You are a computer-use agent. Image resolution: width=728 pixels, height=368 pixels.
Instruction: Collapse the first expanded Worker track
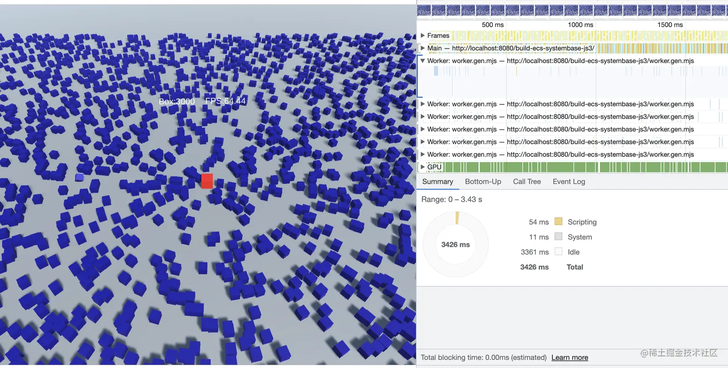[423, 61]
